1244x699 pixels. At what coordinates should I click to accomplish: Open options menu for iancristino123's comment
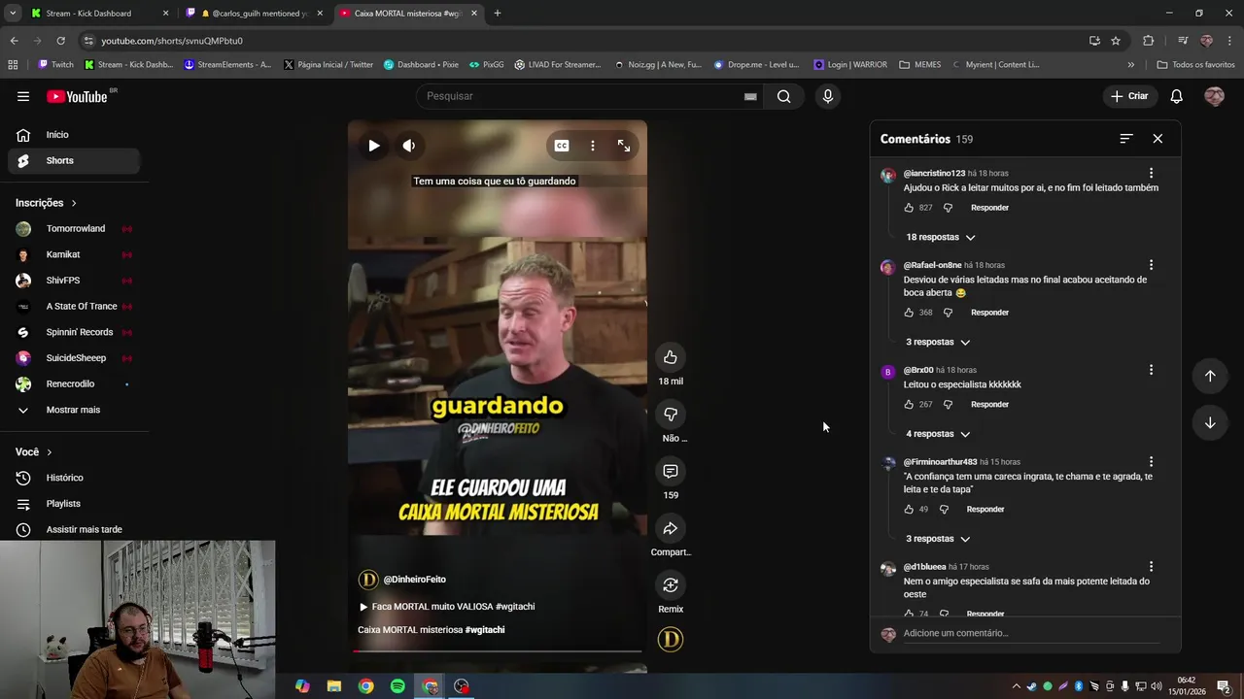pyautogui.click(x=1151, y=173)
